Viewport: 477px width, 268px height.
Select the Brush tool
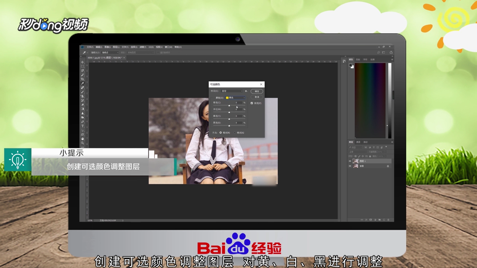pos(82,92)
